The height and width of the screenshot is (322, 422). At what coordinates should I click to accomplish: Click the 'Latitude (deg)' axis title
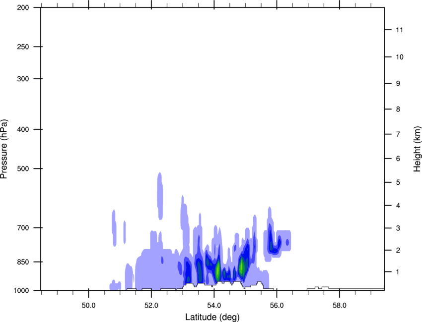click(x=212, y=317)
